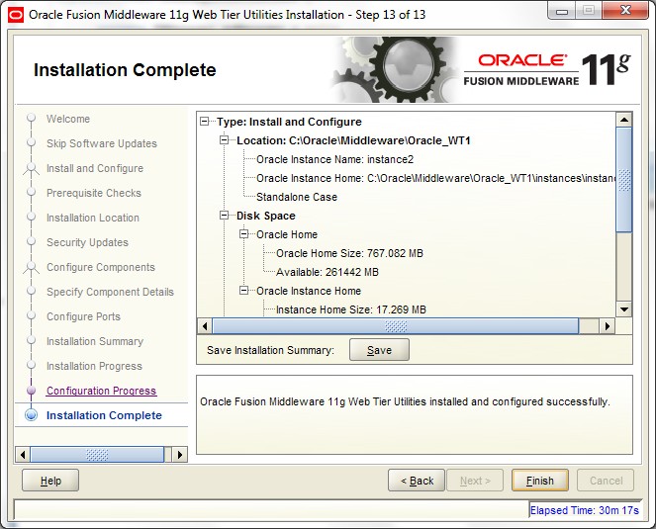The height and width of the screenshot is (529, 656).
Task: Click the Oracle icon in title bar
Action: (x=16, y=15)
